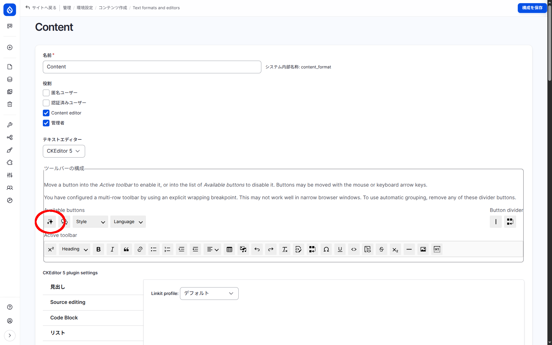Click the 構成を保存 save button
The height and width of the screenshot is (345, 552).
point(532,8)
